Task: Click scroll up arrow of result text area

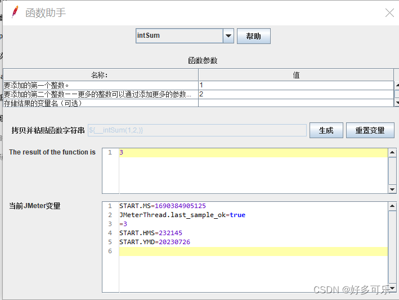Action: [x=392, y=152]
